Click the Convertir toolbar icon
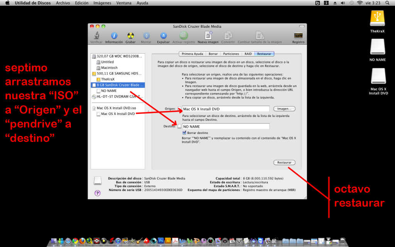Image resolution: width=395 pixels, height=247 pixels. [228, 36]
